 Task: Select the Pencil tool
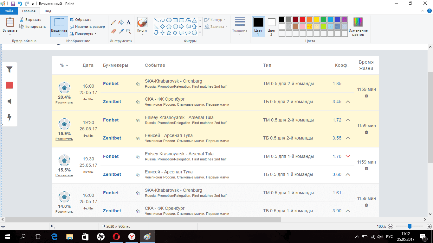113,22
